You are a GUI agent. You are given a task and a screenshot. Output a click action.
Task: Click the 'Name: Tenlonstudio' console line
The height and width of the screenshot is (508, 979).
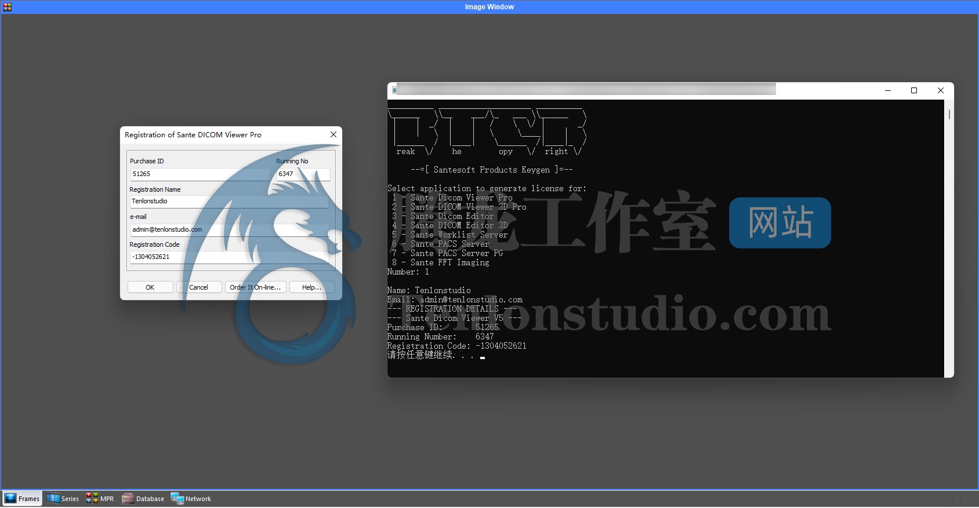[429, 290]
